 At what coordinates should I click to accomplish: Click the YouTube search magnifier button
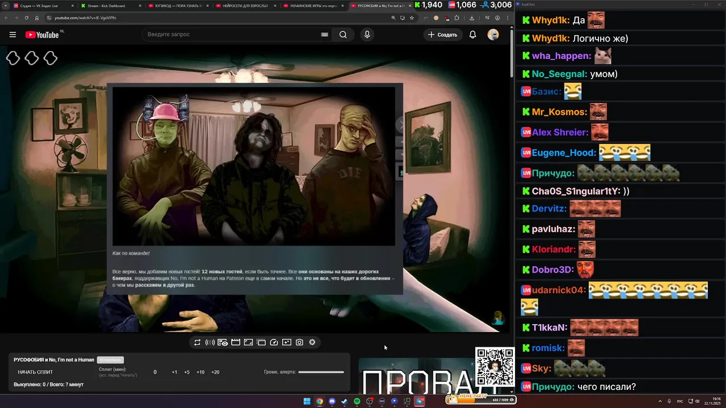coord(343,35)
